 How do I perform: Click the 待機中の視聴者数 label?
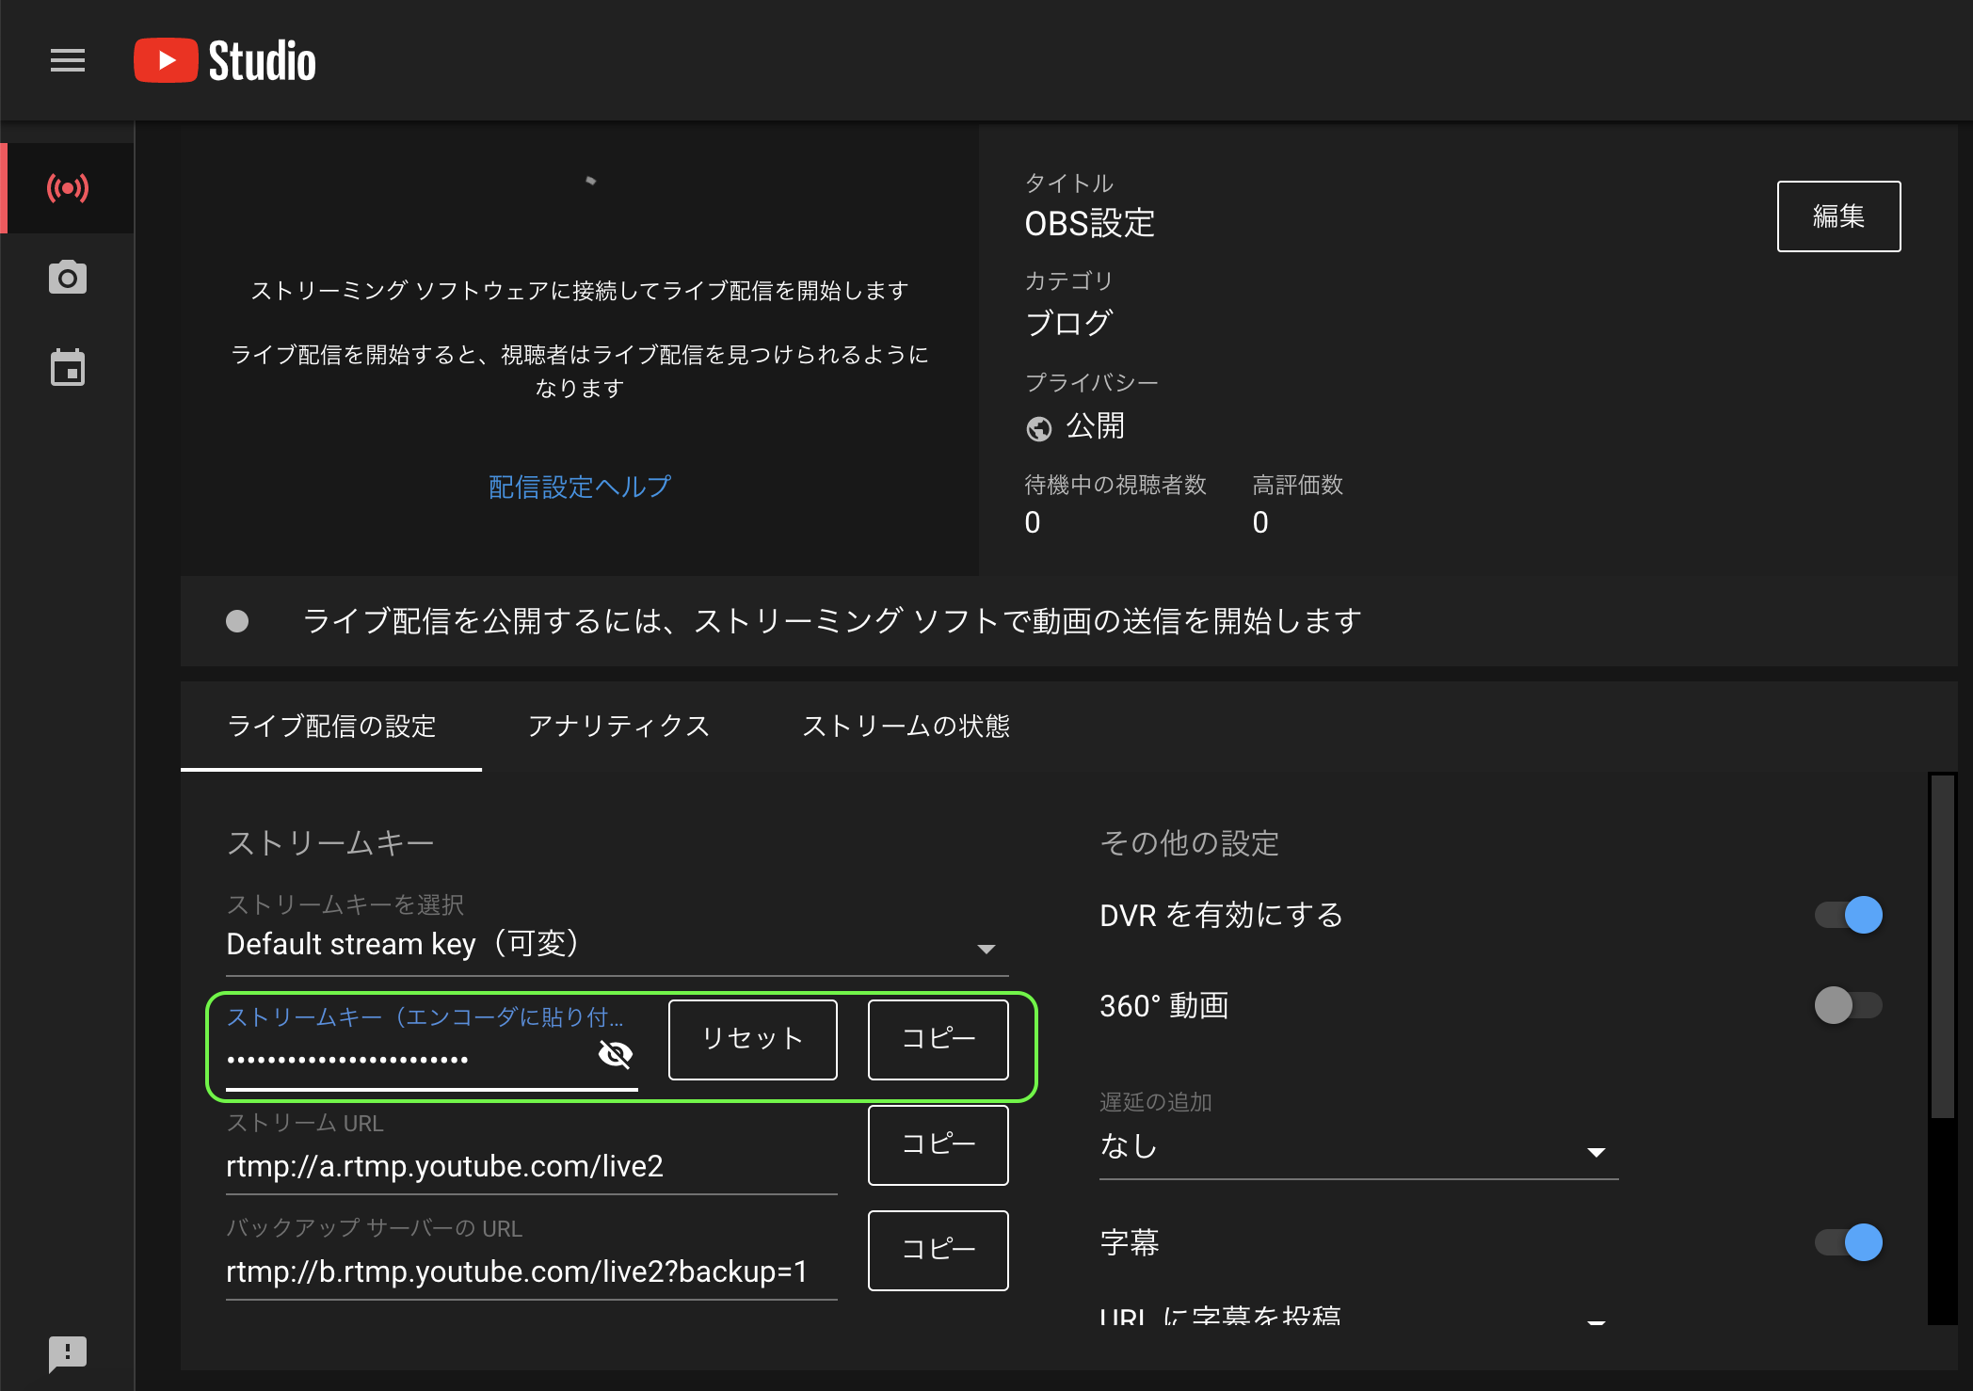pyautogui.click(x=1115, y=485)
